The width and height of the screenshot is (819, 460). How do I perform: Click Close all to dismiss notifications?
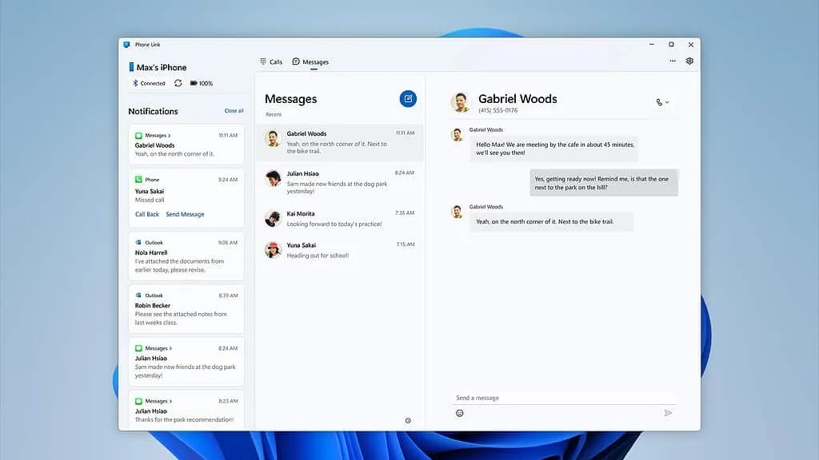coord(234,111)
